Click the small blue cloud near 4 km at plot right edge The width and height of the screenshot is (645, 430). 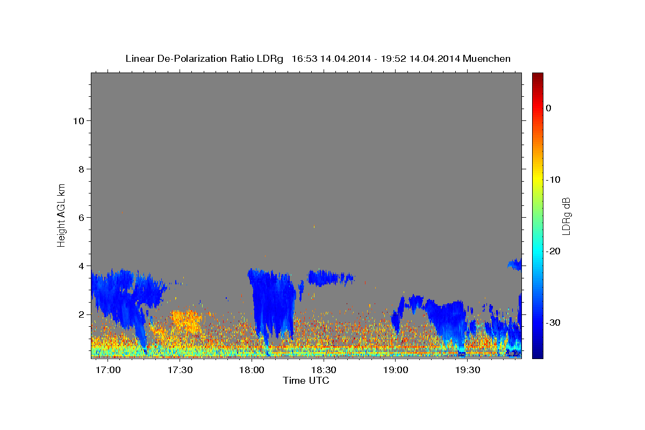pyautogui.click(x=515, y=264)
